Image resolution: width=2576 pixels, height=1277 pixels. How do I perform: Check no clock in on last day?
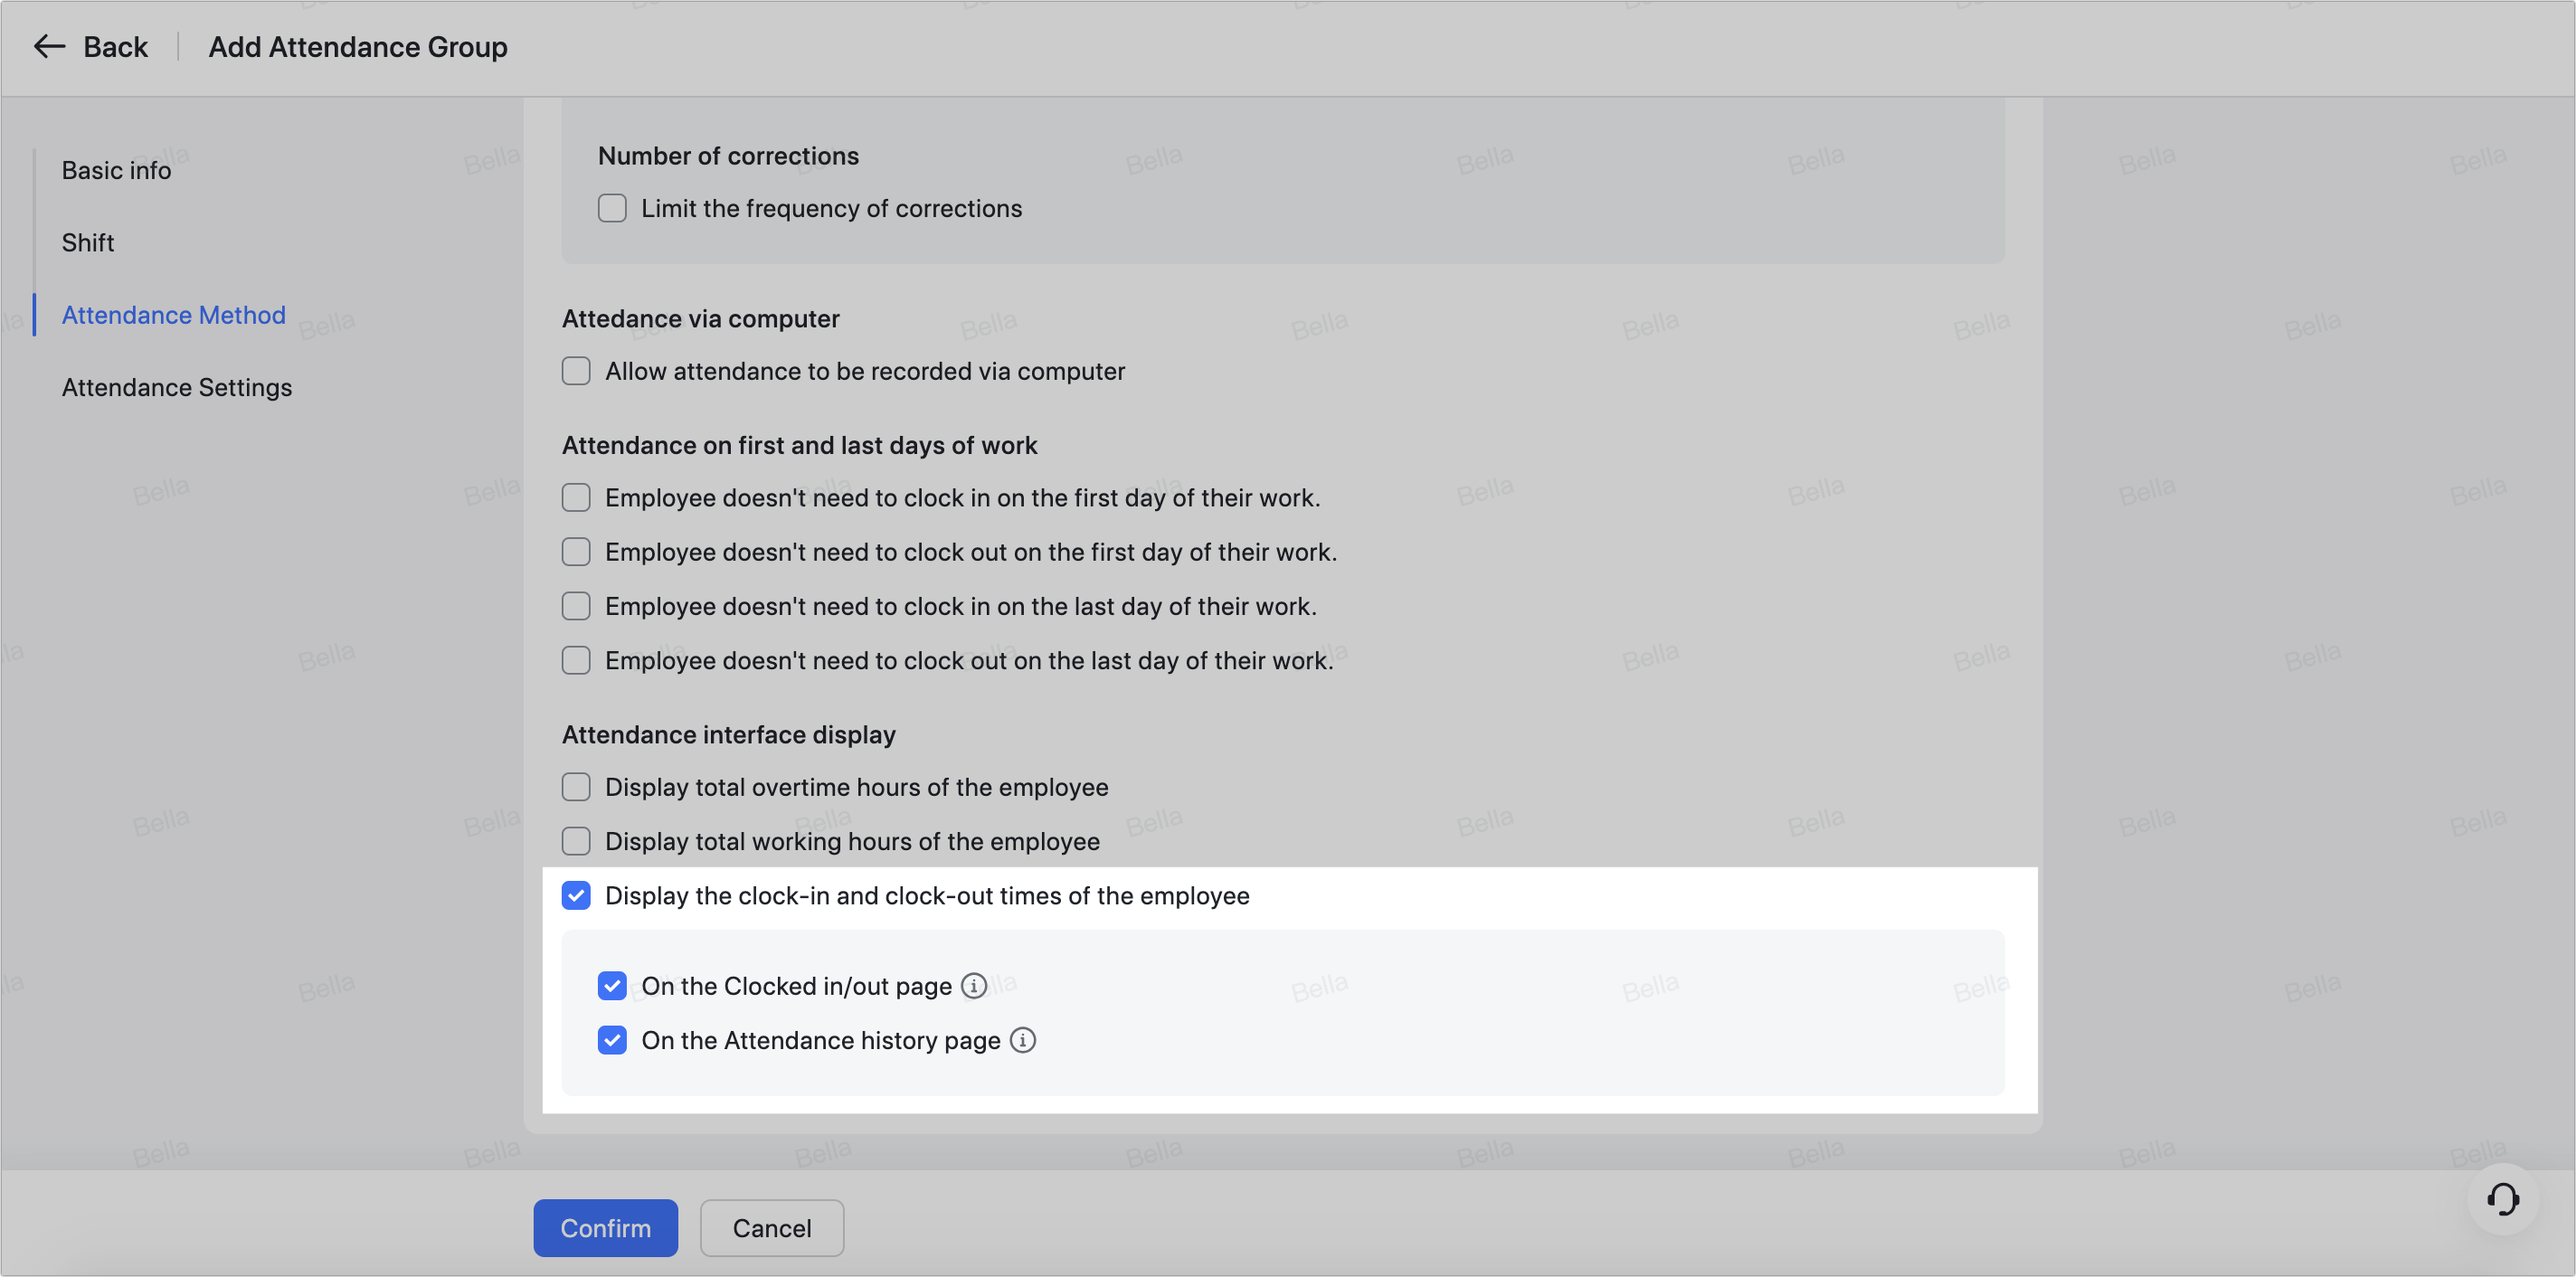click(576, 606)
